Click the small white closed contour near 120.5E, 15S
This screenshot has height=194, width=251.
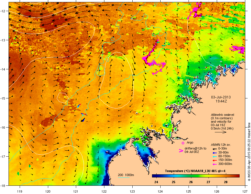tap(63, 98)
